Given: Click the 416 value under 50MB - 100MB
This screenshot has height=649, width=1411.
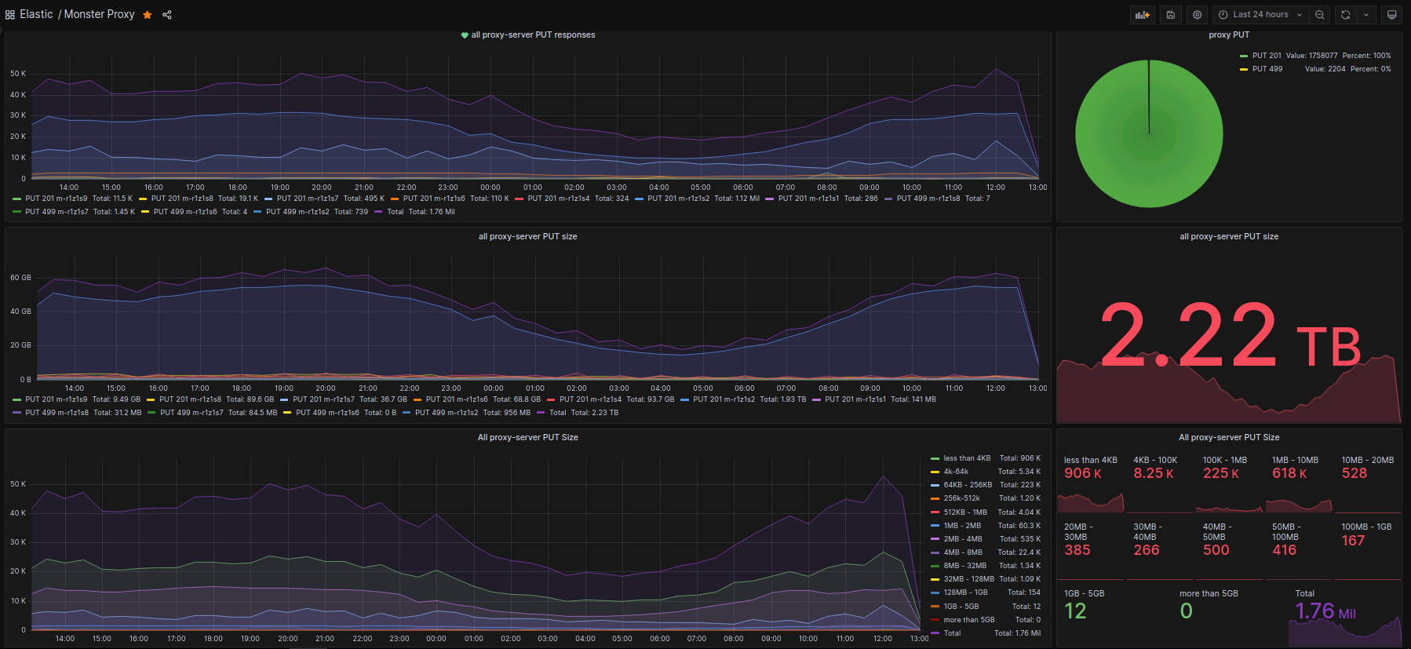Looking at the screenshot, I should pos(1285,550).
